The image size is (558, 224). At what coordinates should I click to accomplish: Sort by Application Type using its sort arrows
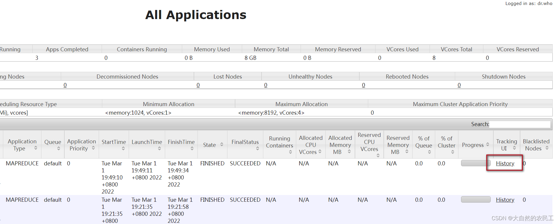click(36, 148)
